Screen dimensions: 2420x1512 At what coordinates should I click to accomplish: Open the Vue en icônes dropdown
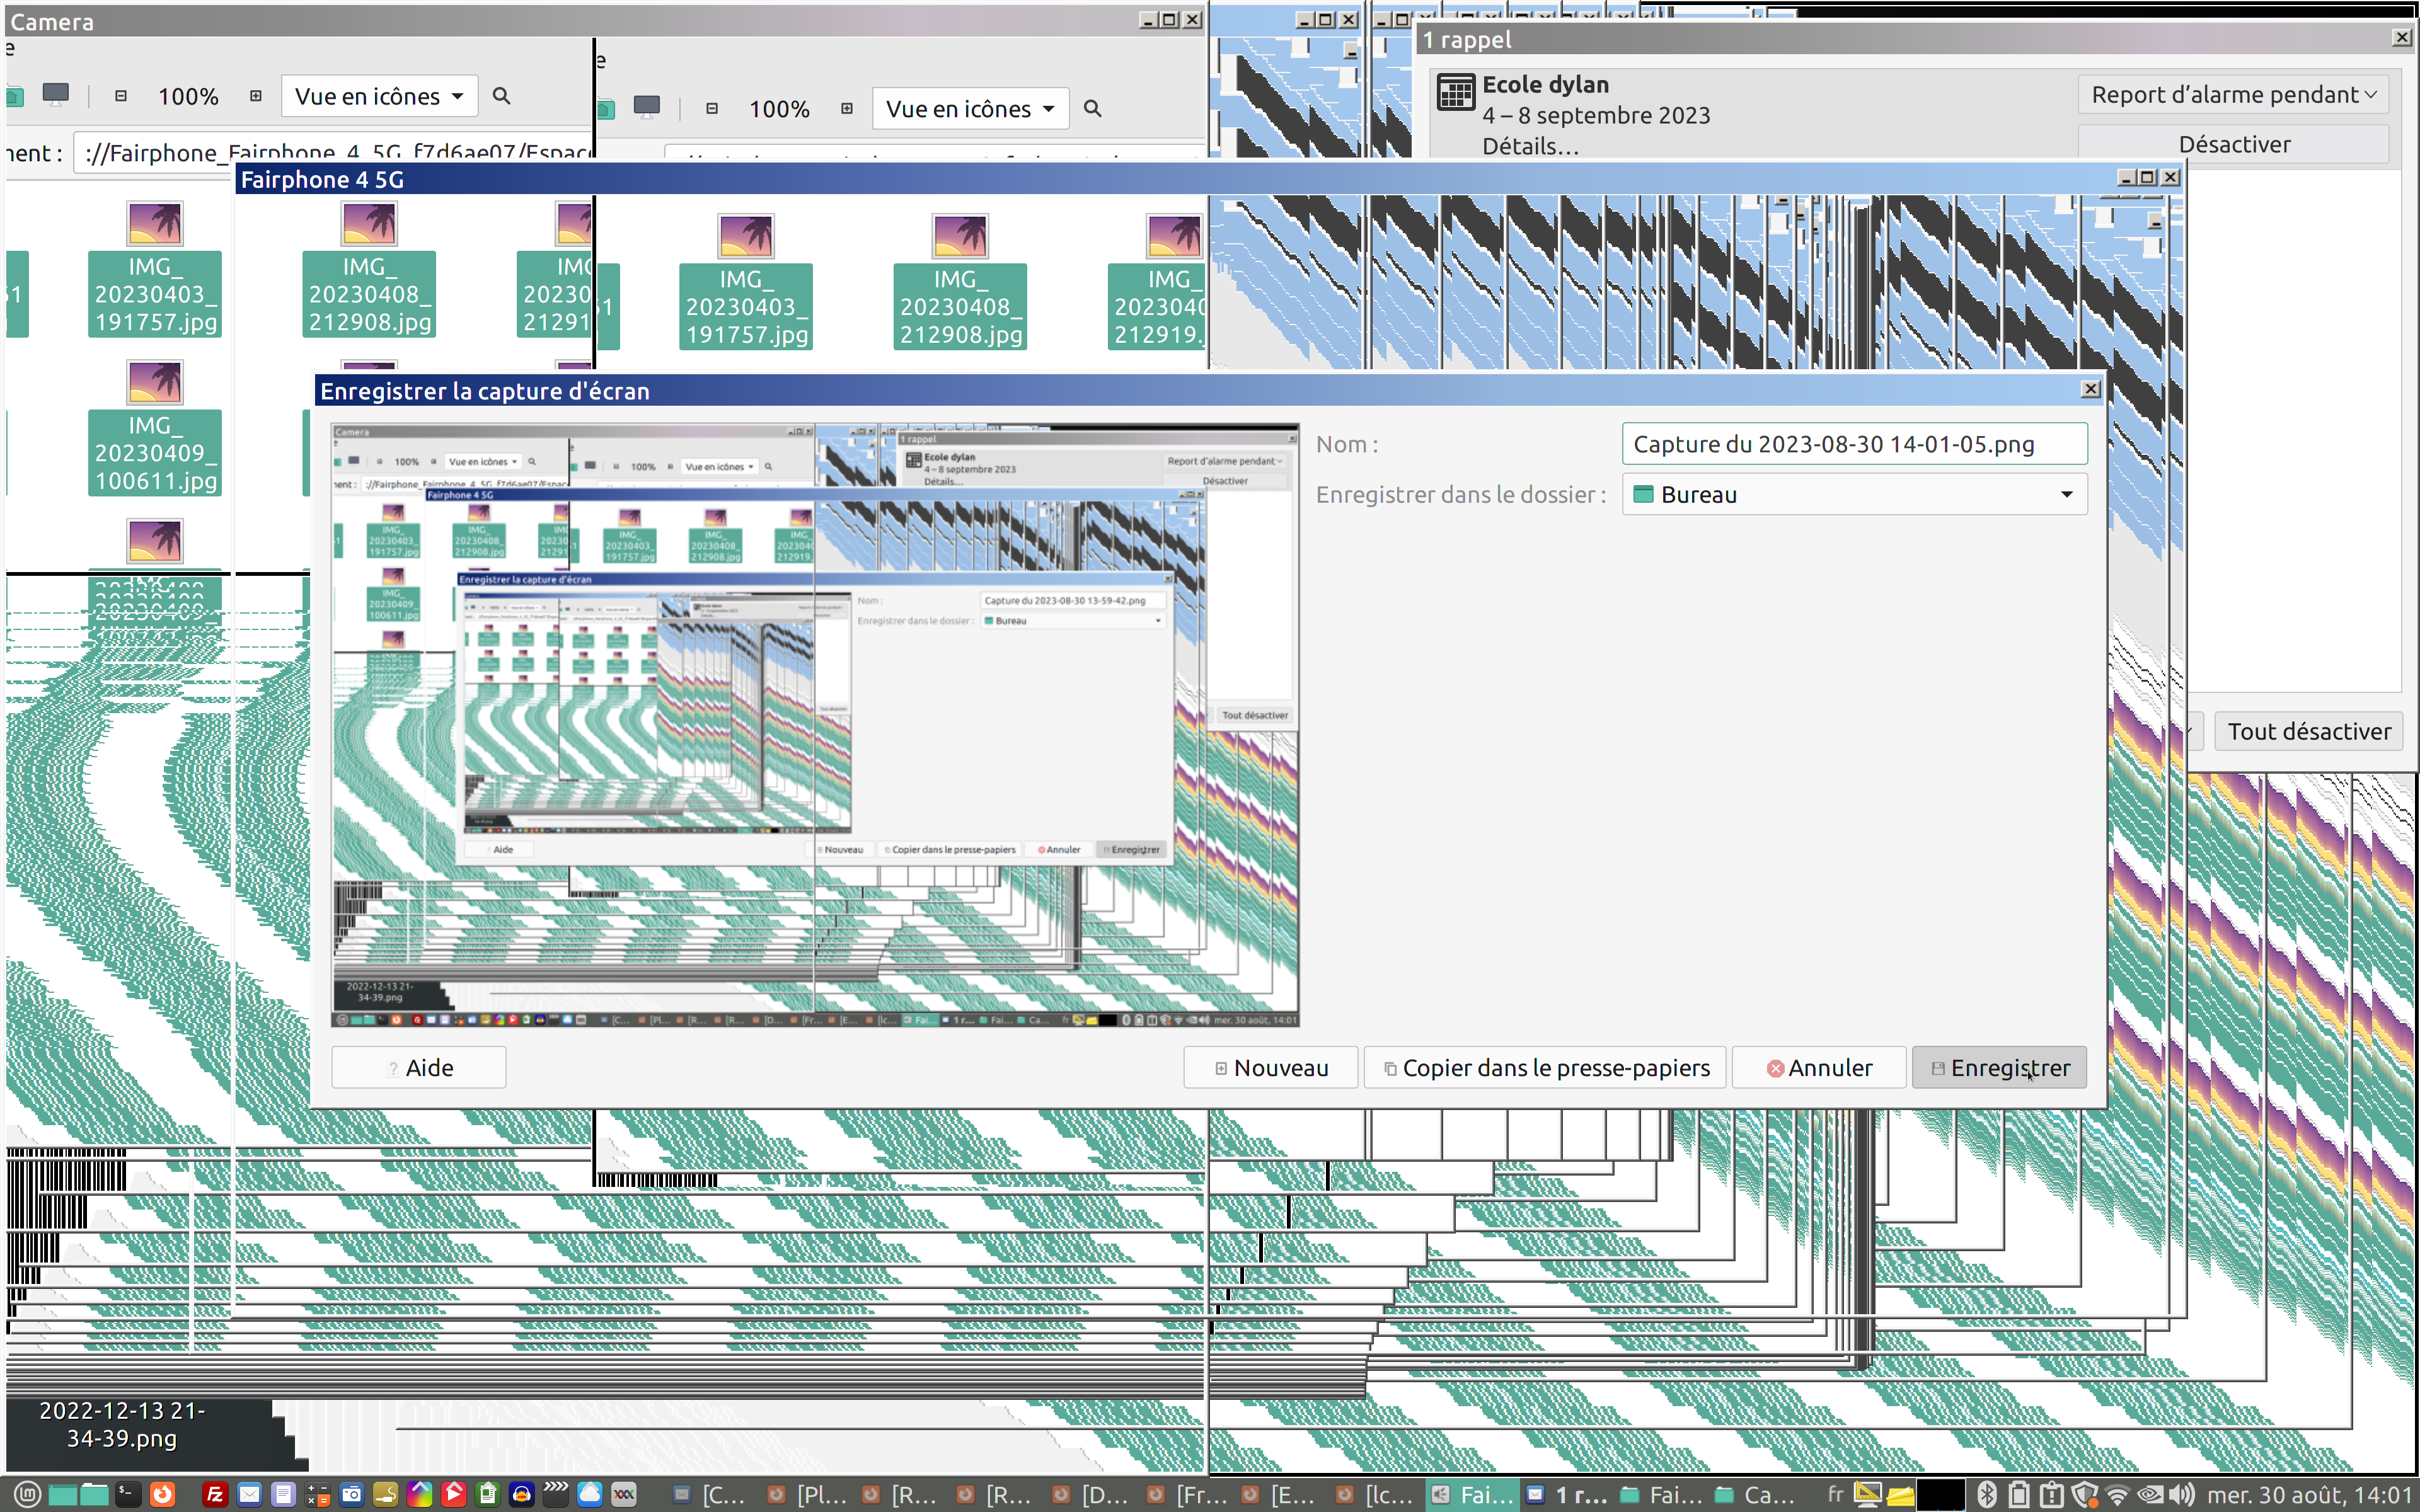379,96
